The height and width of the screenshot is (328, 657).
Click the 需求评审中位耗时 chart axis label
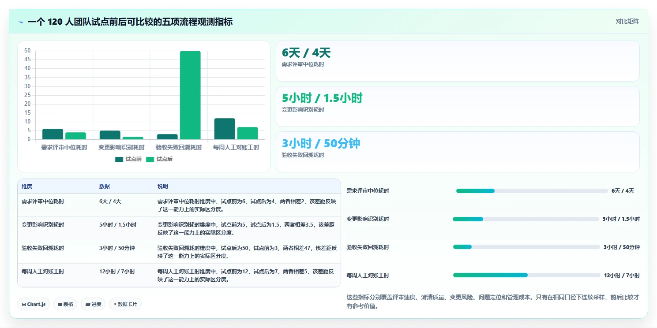pyautogui.click(x=64, y=147)
